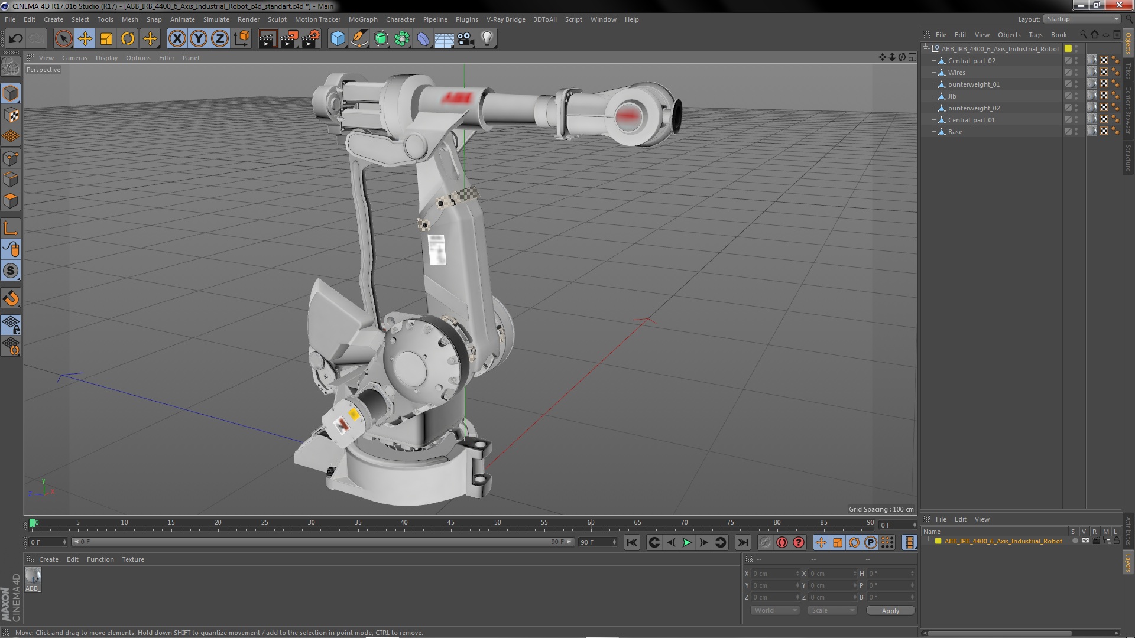The height and width of the screenshot is (638, 1135).
Task: Click yellow layer swatch of robot object
Action: [x=1068, y=49]
